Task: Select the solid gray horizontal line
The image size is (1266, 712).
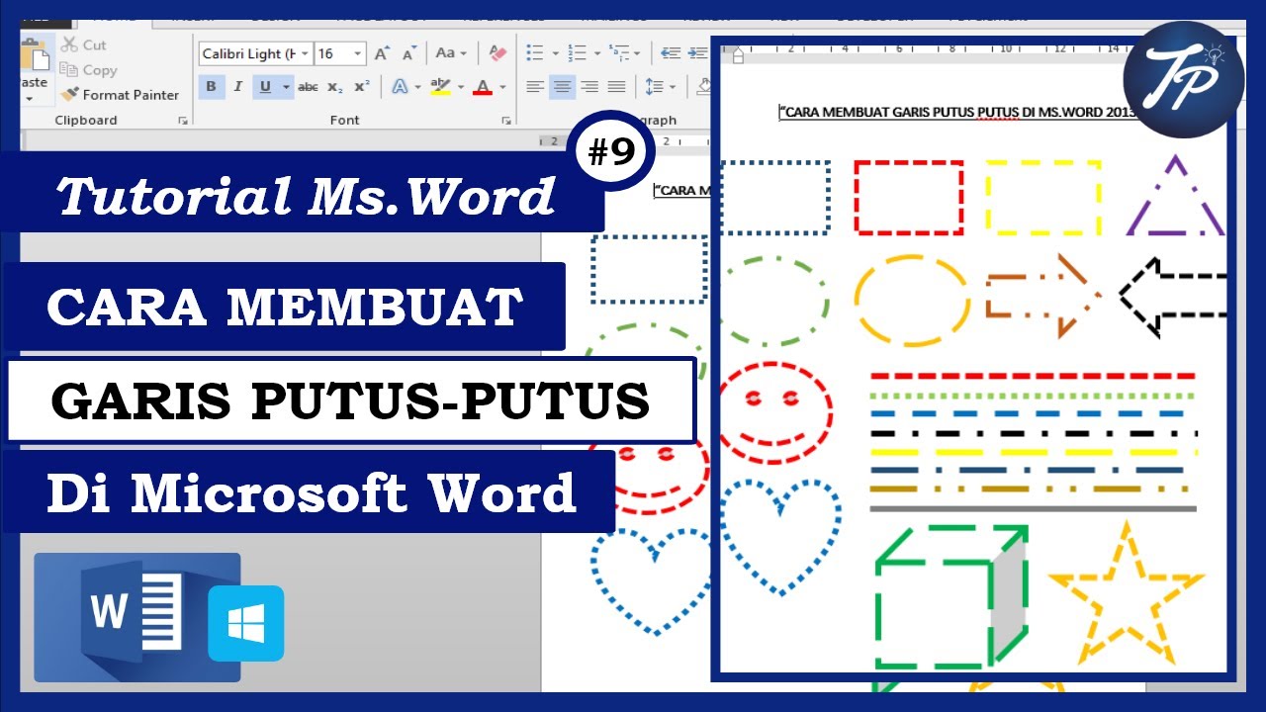Action: [x=1033, y=509]
